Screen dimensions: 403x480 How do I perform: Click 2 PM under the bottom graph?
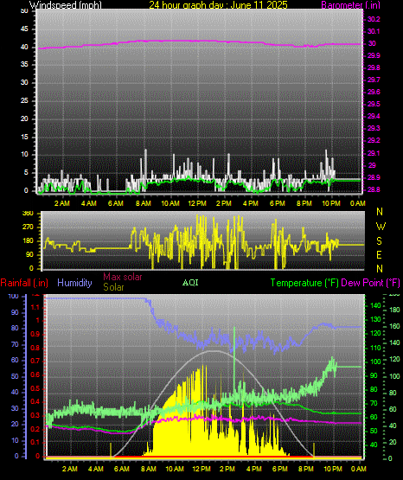coord(227,469)
